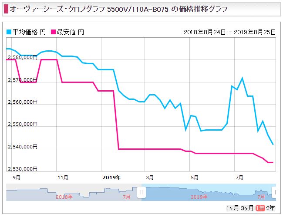The image size is (283, 217).
Task: Click the 最安値 円 legend label
Action: point(71,32)
